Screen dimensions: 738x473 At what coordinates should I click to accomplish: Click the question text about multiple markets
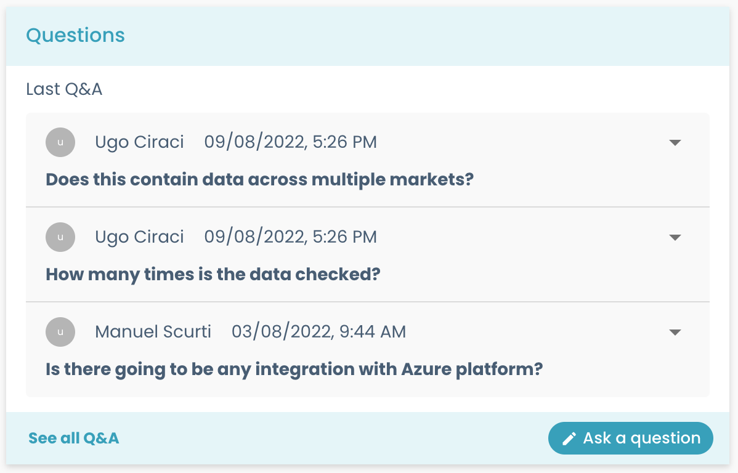coord(259,179)
